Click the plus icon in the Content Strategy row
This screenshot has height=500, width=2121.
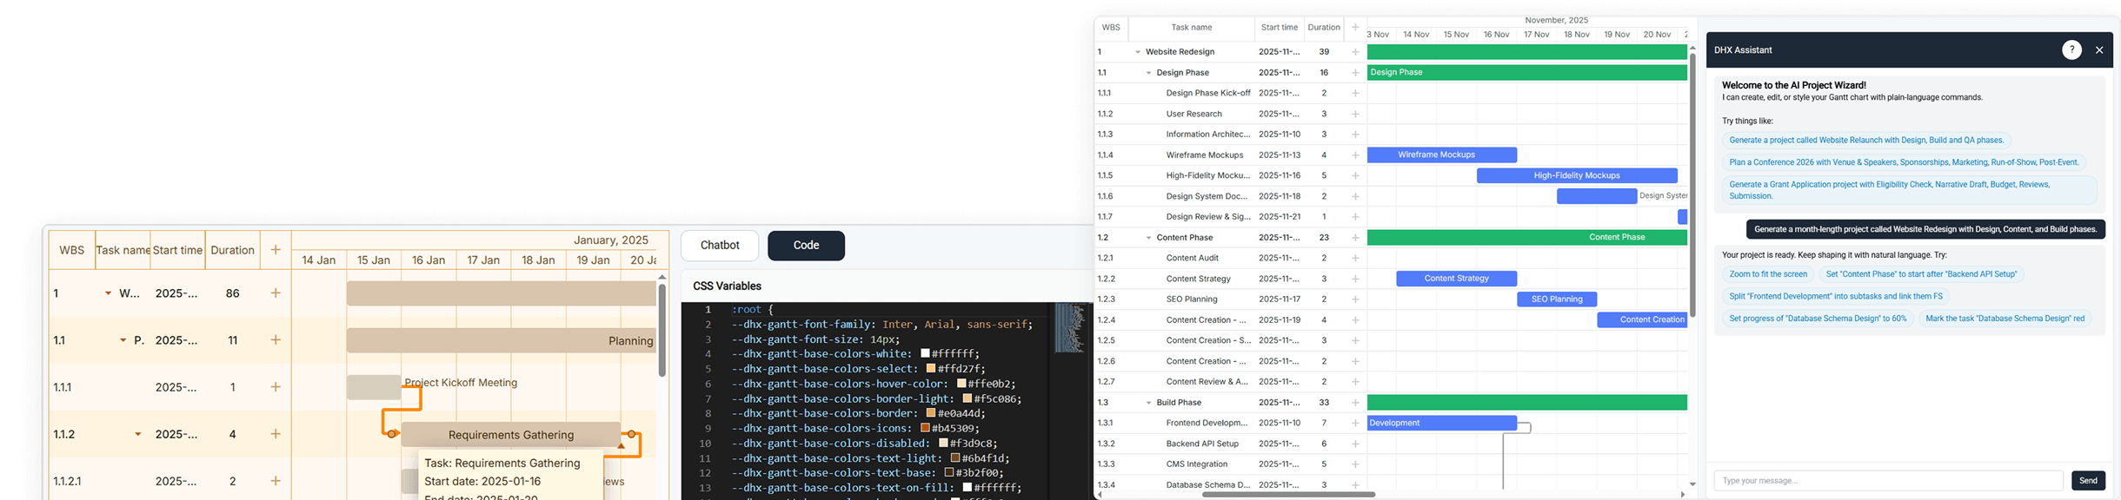click(x=1355, y=279)
